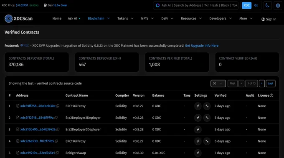This screenshot has width=284, height=158.
Task: Click Sign In
Action: 269,19
